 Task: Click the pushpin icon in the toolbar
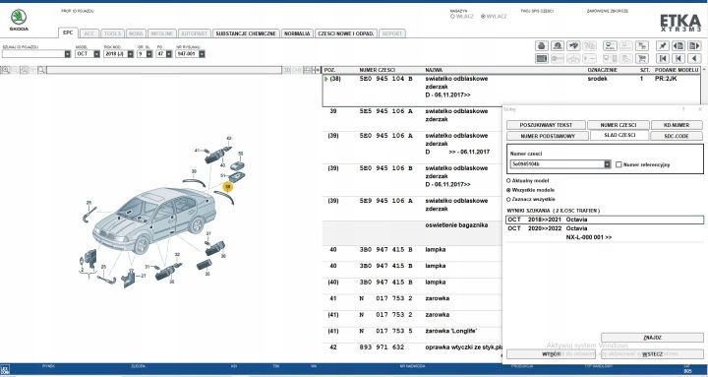click(663, 45)
